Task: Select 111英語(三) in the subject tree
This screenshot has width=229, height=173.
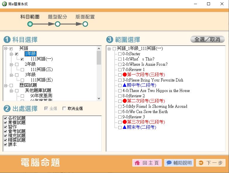Action: point(41,70)
